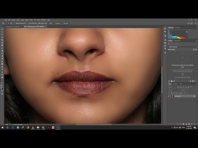Select the Rectangle shape tool
The image size is (198, 148).
pyautogui.click(x=2, y=74)
